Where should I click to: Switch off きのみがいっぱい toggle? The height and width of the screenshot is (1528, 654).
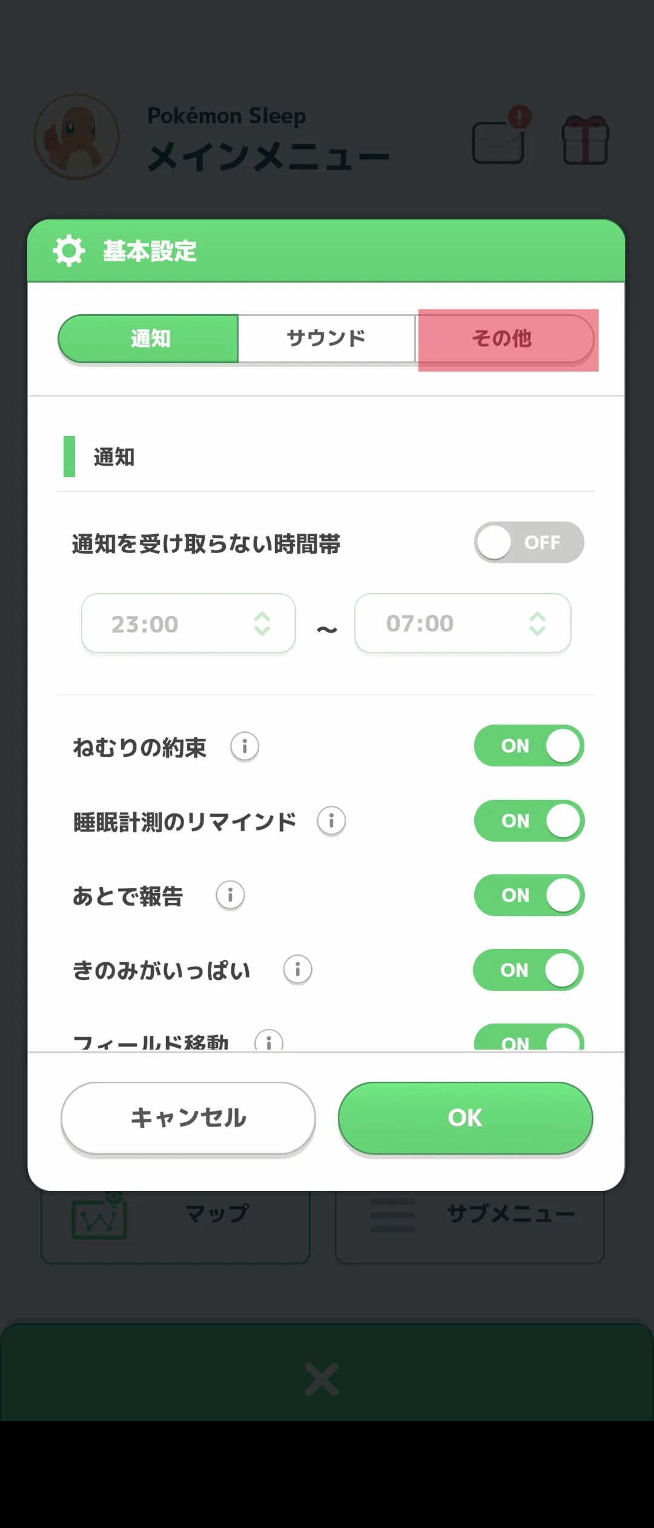coord(528,970)
